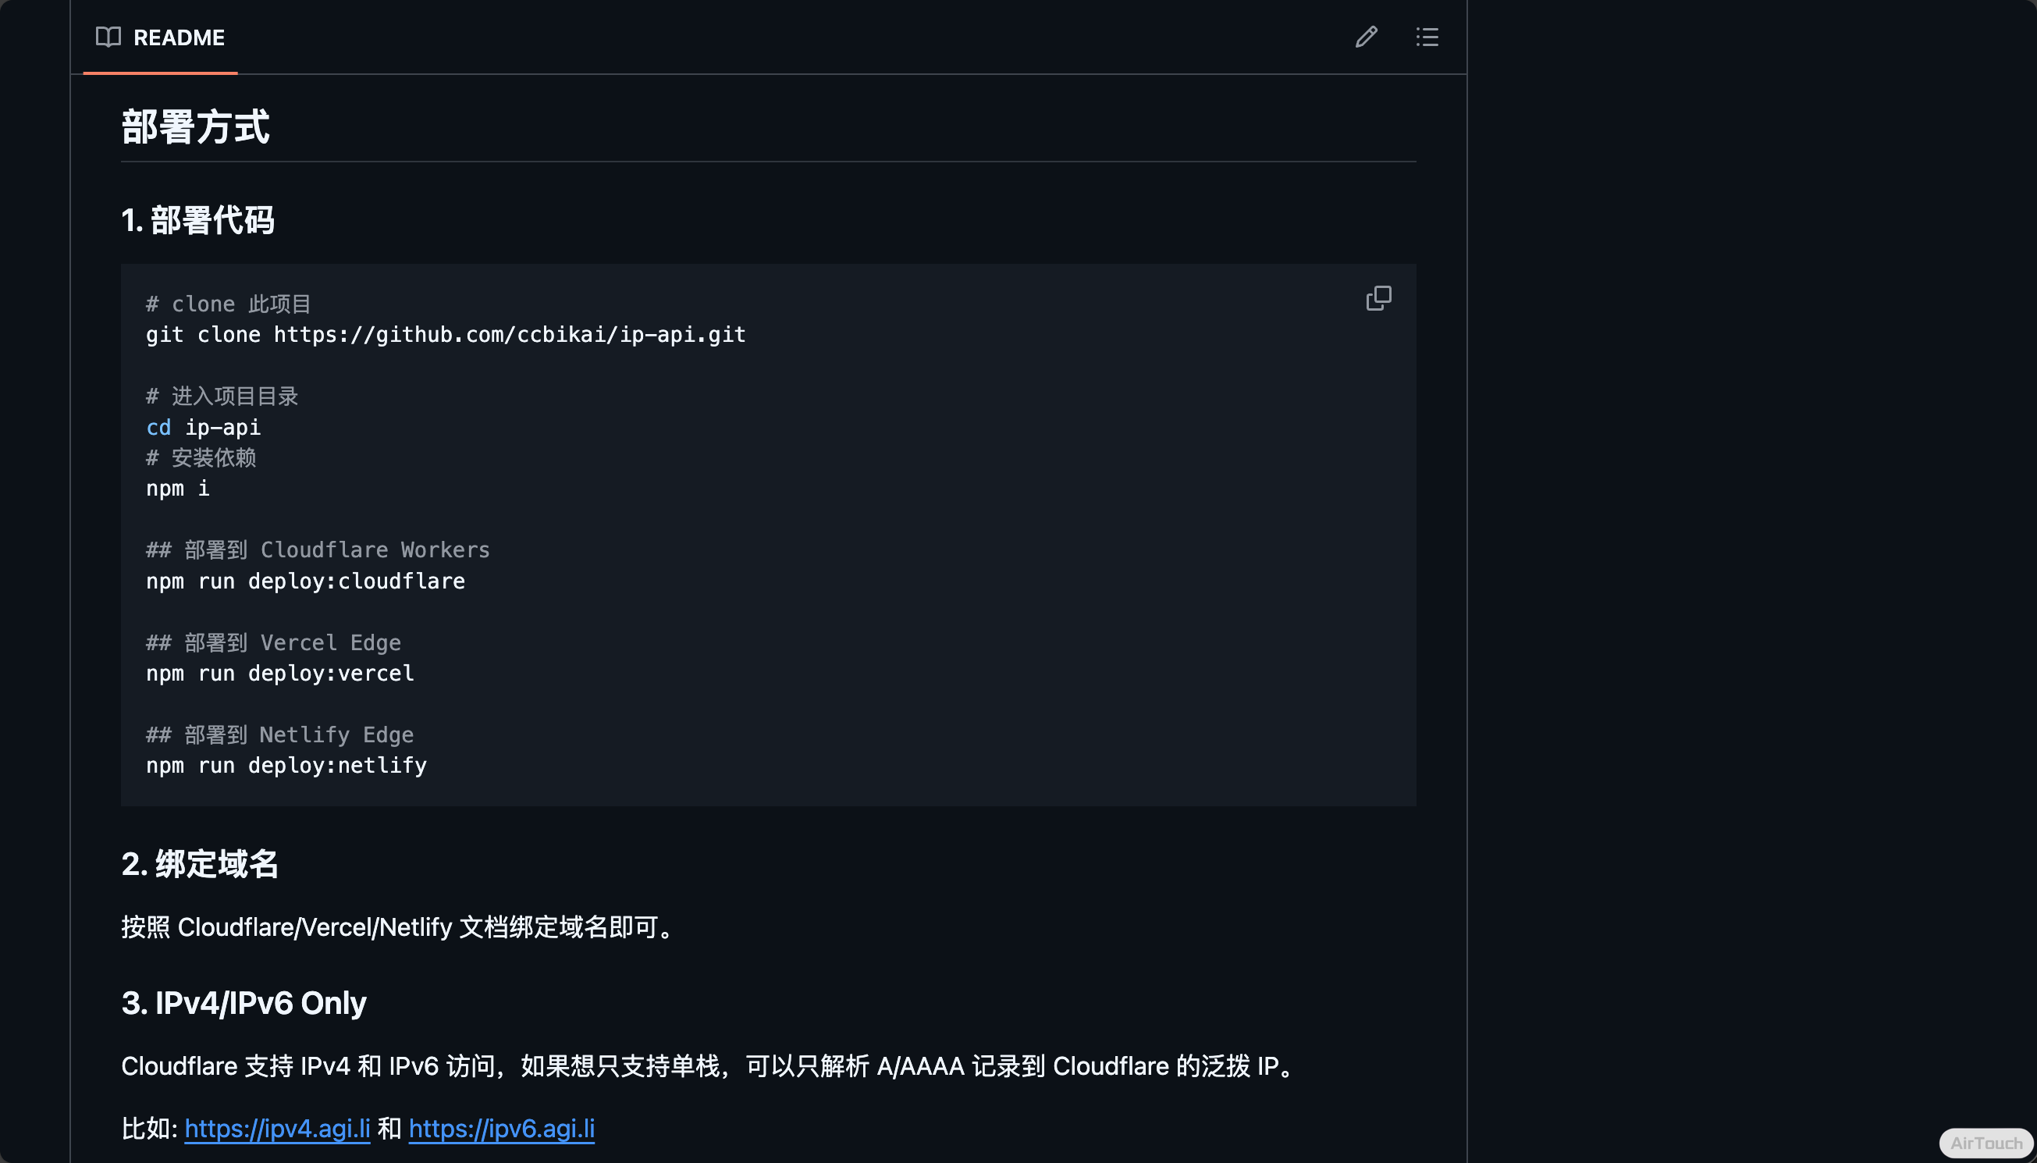The image size is (2037, 1163).
Task: Click the "npm run deploy:vercel" line
Action: click(x=279, y=673)
